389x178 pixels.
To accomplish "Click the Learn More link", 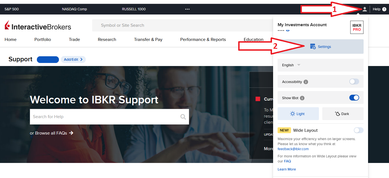I will point(287,169).
